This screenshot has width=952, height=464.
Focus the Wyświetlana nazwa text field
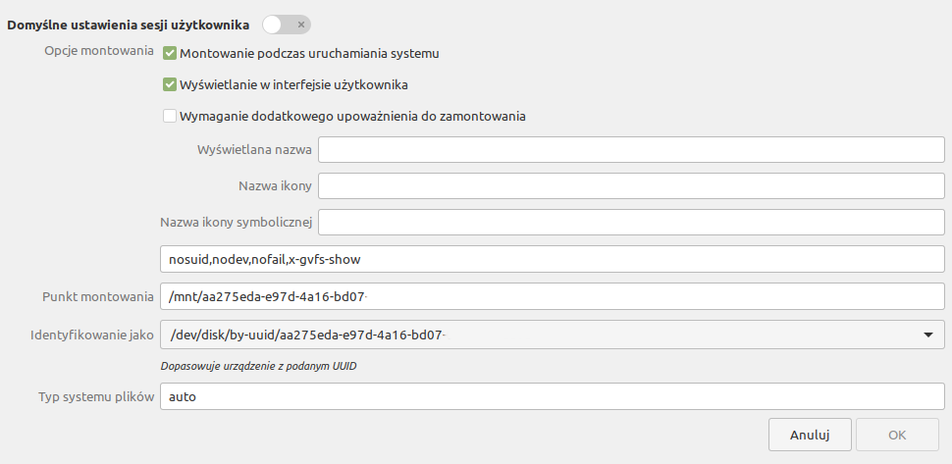click(631, 150)
